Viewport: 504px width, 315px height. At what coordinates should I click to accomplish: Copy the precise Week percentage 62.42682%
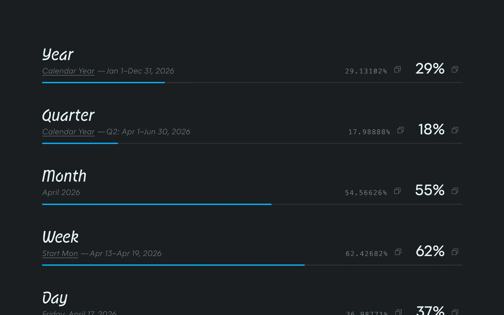click(398, 252)
